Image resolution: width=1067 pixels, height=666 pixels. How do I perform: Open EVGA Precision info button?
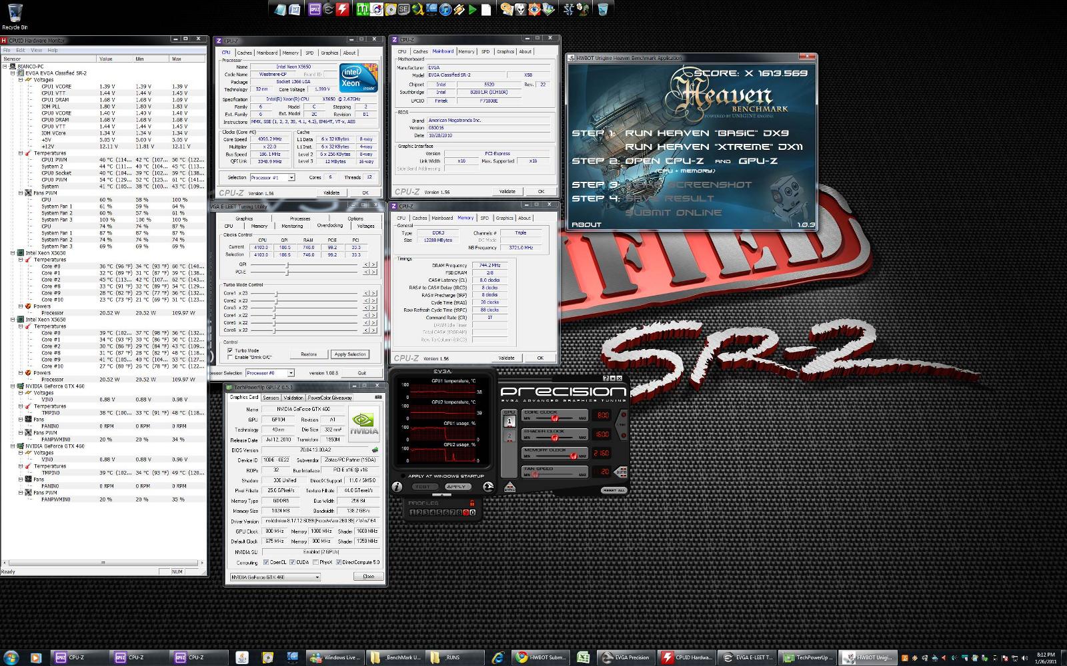(397, 487)
